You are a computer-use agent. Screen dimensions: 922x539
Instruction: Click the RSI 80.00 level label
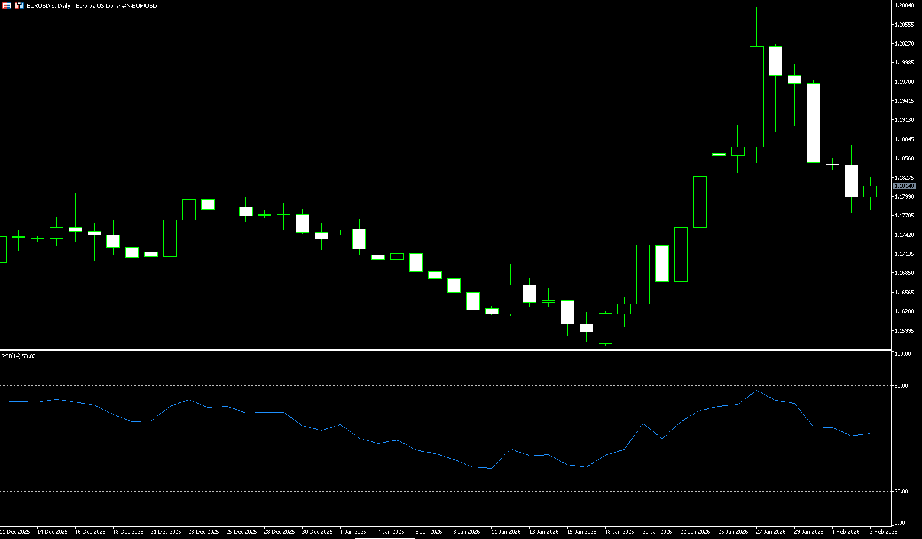coord(902,386)
